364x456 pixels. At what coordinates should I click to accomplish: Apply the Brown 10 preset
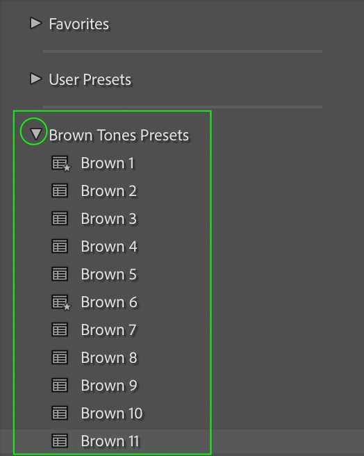(112, 413)
